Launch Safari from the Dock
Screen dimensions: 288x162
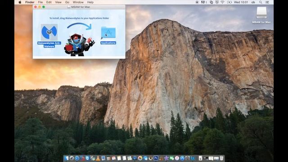[77, 158]
